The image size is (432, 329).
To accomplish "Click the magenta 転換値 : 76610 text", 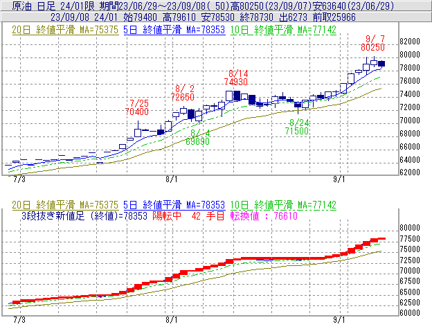I will (264, 215).
